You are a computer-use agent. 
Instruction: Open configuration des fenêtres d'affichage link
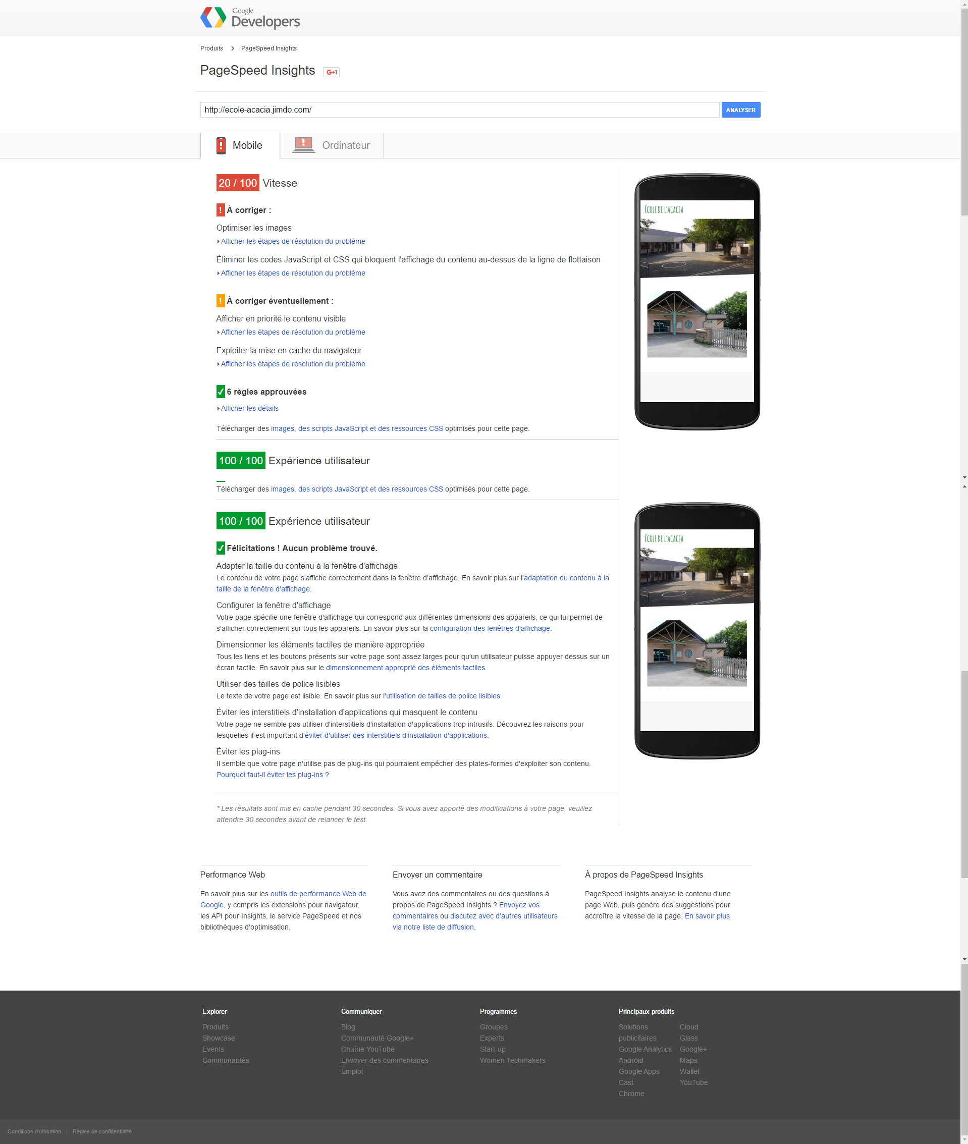490,628
